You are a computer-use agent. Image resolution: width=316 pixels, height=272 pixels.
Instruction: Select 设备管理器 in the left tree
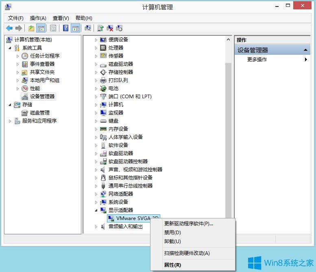(x=42, y=96)
